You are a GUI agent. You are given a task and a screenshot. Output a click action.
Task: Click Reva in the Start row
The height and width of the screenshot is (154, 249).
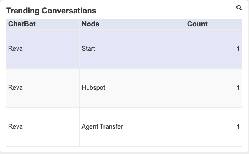[x=15, y=48]
